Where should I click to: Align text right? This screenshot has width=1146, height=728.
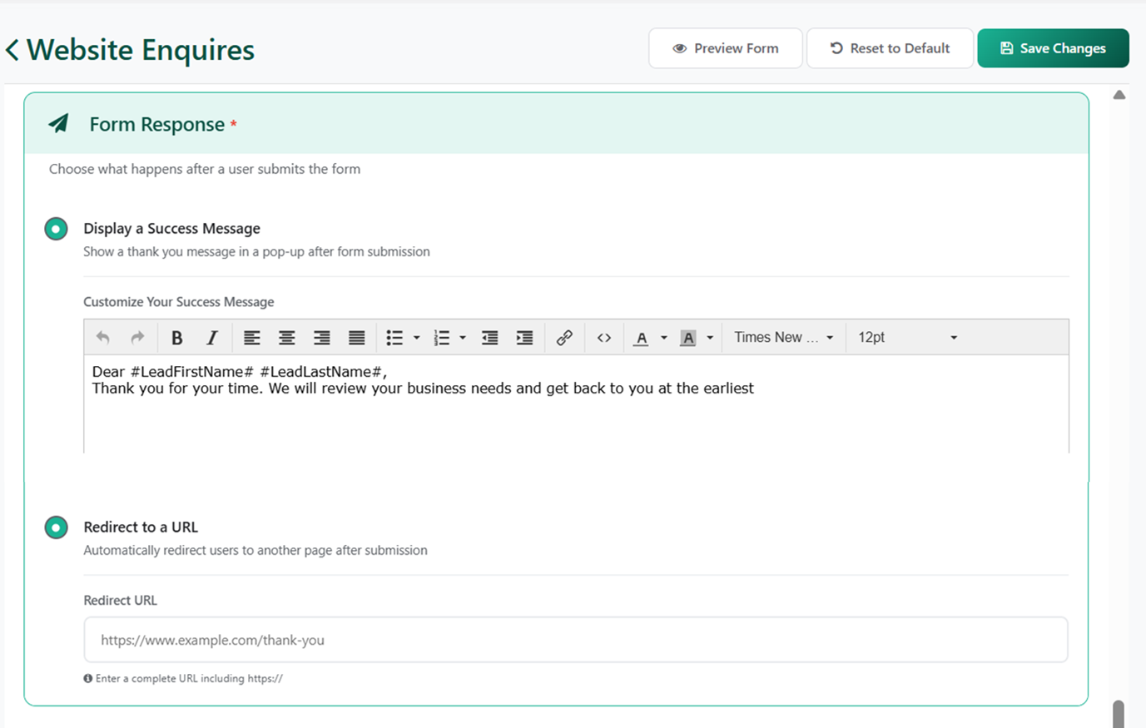click(x=321, y=337)
